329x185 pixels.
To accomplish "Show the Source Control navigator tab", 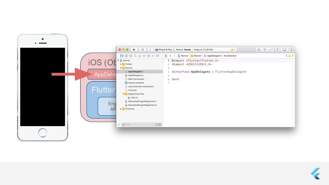I will pyautogui.click(x=126, y=56).
